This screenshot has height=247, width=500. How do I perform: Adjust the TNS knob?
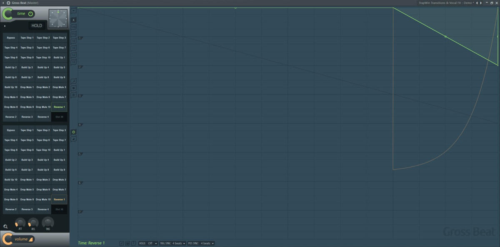point(48,222)
